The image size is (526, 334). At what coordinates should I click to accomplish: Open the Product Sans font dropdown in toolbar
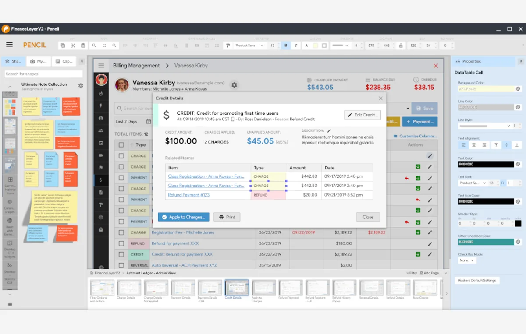click(249, 46)
